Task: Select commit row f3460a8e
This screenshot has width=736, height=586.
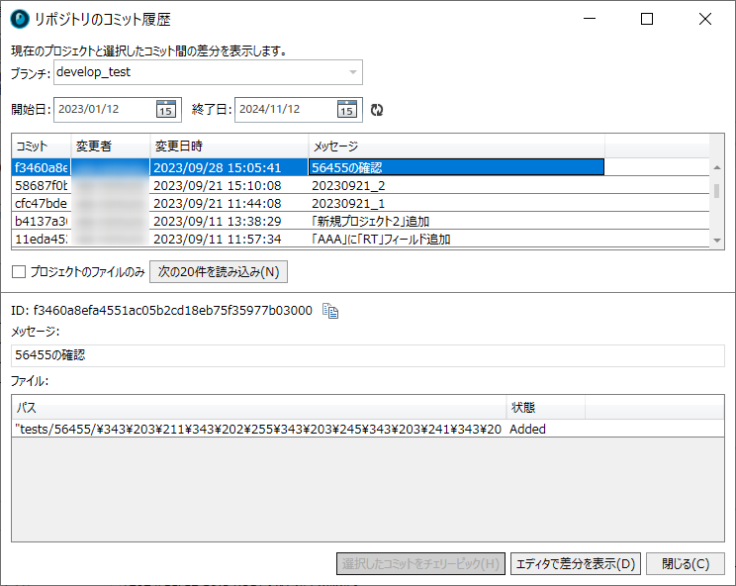Action: (x=360, y=167)
